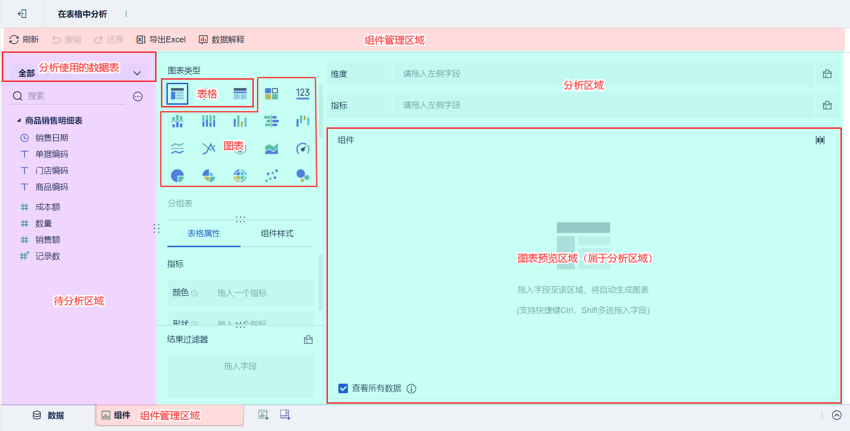The width and height of the screenshot is (850, 431).
Task: Click the back/exit icon at top left
Action: point(22,14)
